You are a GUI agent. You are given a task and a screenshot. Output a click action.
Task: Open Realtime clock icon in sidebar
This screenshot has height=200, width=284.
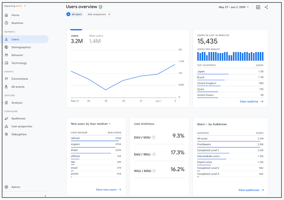(x=6, y=23)
